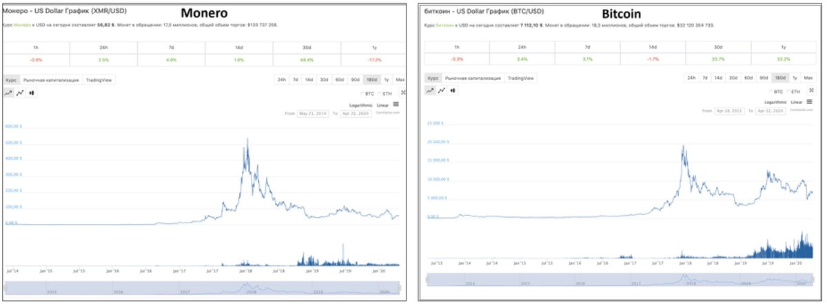Click the 14d range button on Monero chart
Screen dimensions: 827x306
(309, 80)
